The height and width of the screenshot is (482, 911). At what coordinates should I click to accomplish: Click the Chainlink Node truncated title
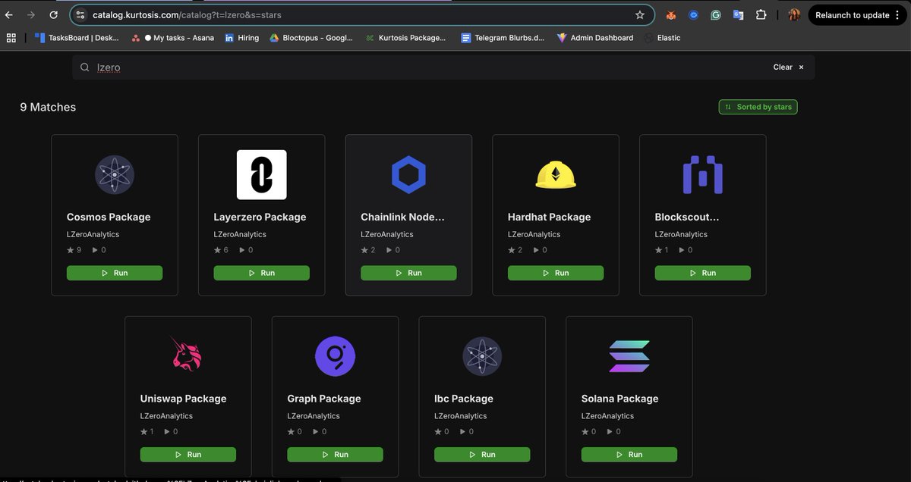tap(402, 217)
